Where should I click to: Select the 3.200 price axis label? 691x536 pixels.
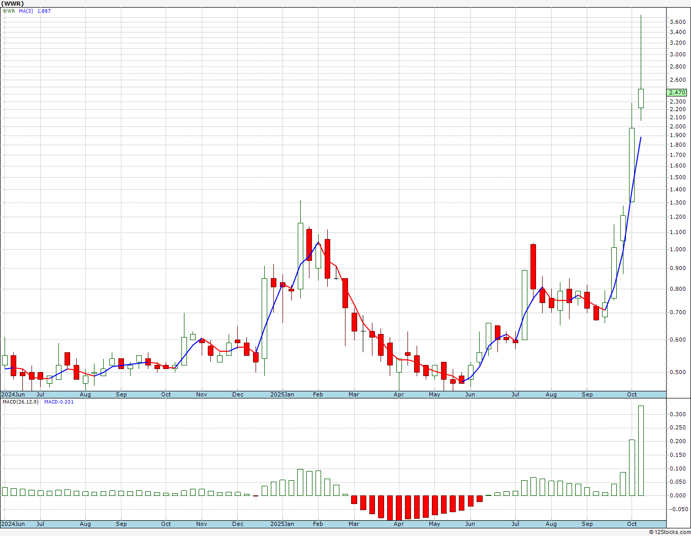click(x=677, y=43)
